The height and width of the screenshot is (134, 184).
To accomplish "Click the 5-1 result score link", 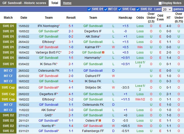I will click(71, 26).
